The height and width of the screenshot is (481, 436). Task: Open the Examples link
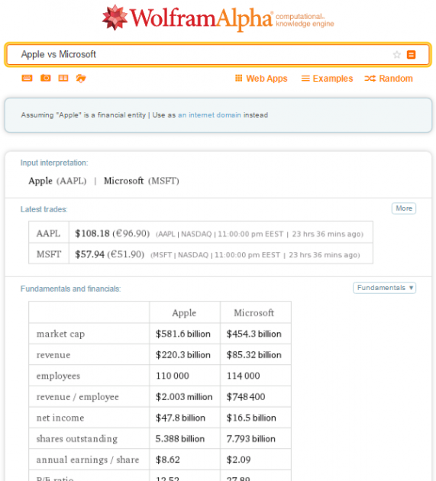327,79
